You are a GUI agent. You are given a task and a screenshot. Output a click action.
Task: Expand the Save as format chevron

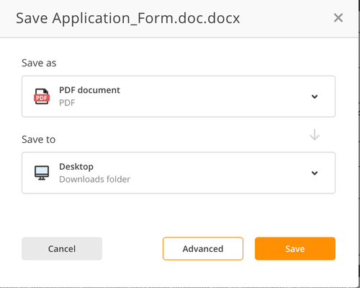315,97
